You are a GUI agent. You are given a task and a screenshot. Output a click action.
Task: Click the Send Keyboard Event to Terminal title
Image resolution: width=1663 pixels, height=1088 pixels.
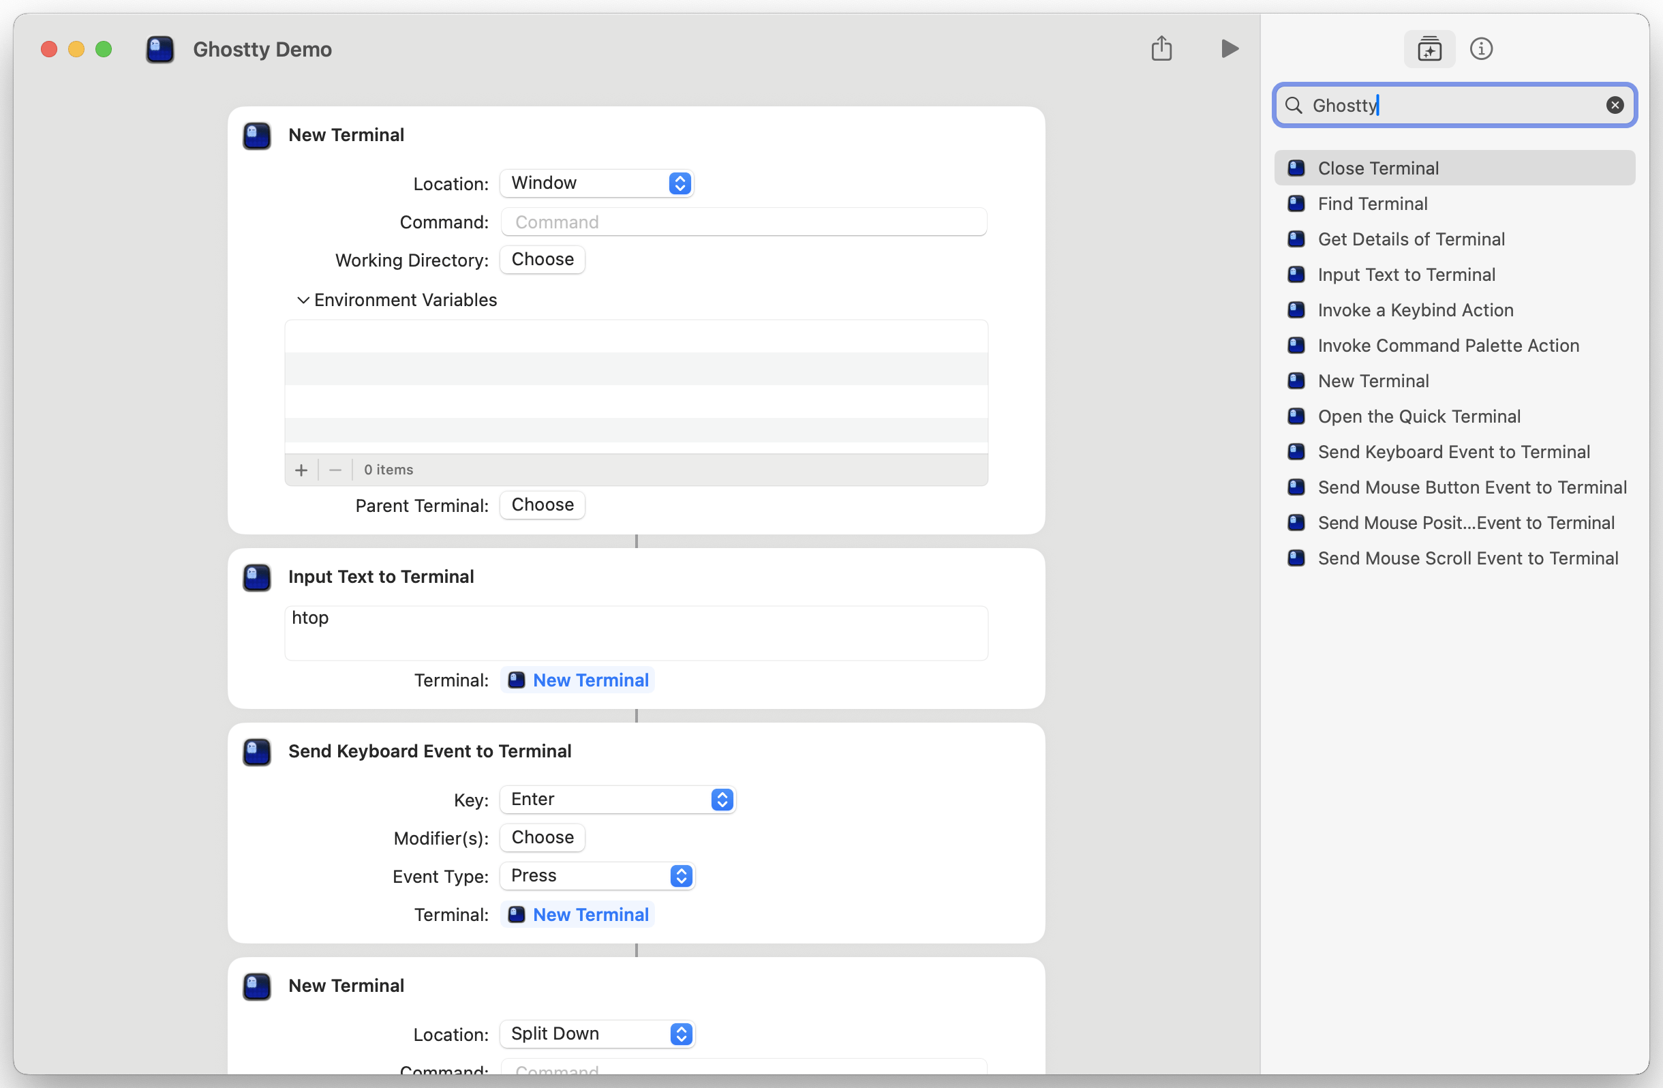[x=430, y=751]
